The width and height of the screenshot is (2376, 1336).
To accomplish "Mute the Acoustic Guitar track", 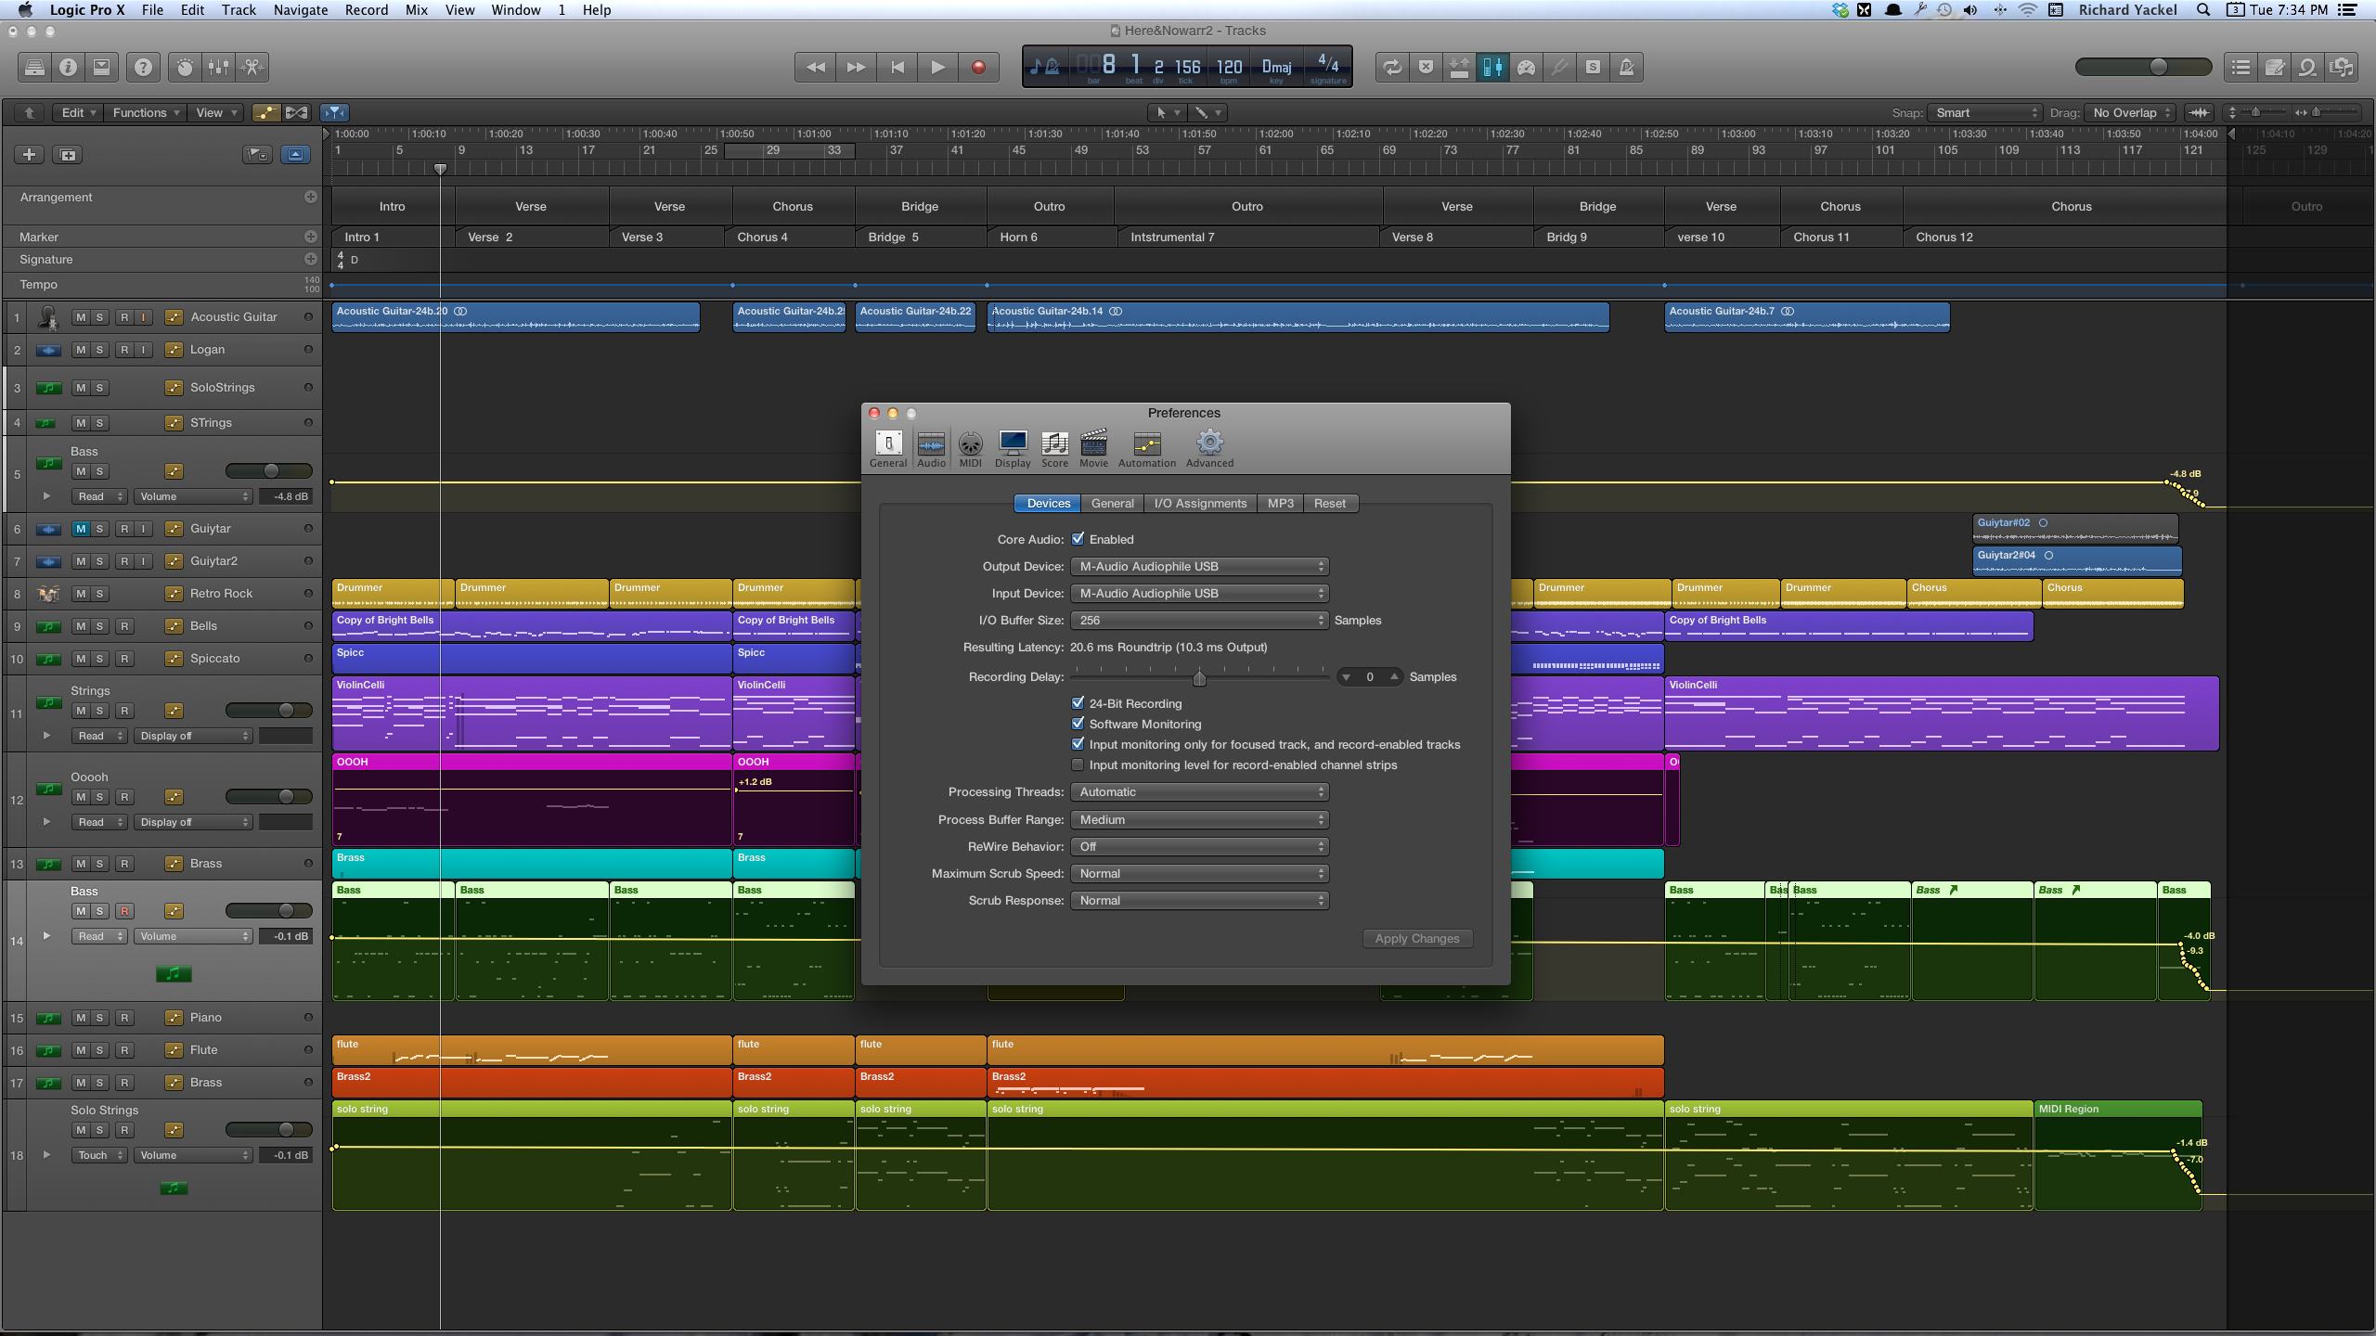I will 81,317.
